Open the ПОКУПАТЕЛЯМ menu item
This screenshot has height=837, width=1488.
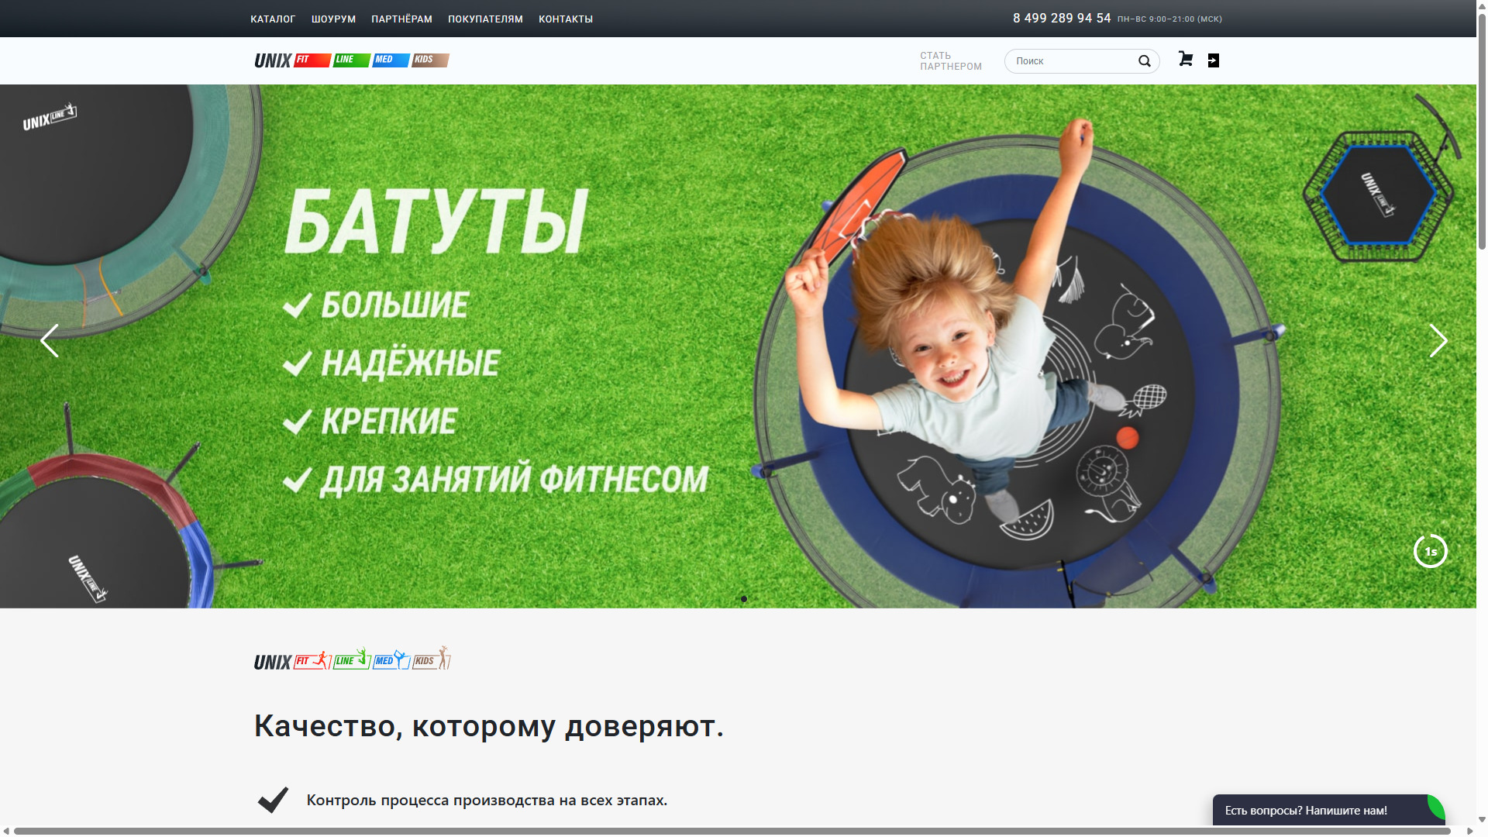tap(485, 19)
